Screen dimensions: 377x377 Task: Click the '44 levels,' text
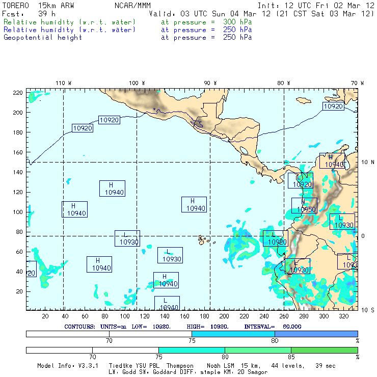pyautogui.click(x=288, y=366)
